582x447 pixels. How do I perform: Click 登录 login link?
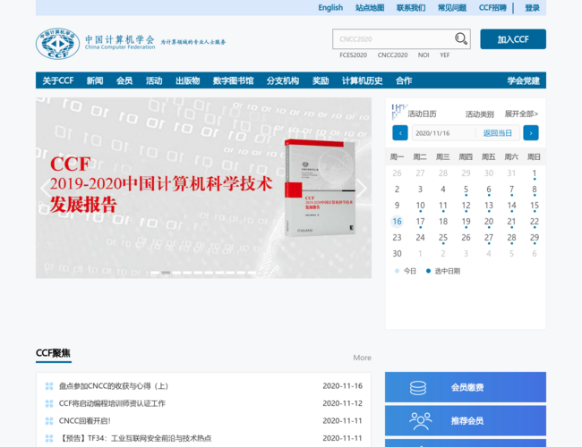(x=532, y=8)
